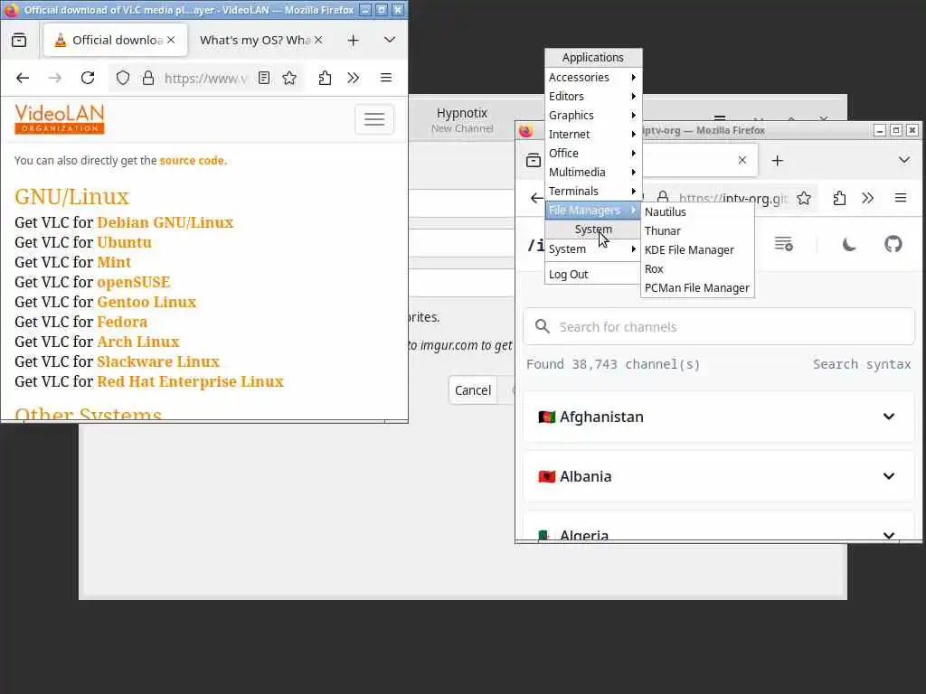
Task: Select the Official download tab
Action: (x=117, y=40)
